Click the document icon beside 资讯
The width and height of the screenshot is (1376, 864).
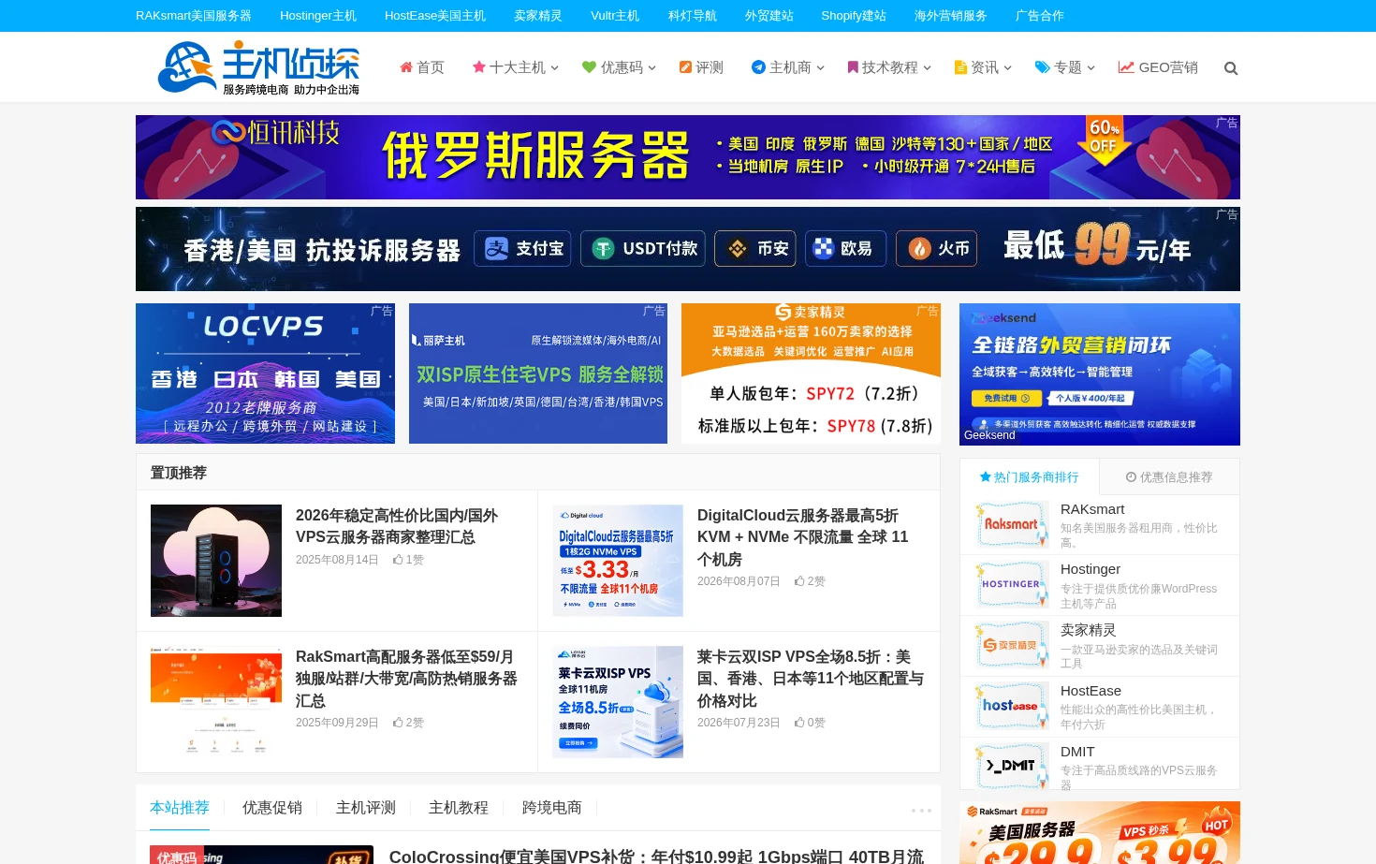coord(960,67)
